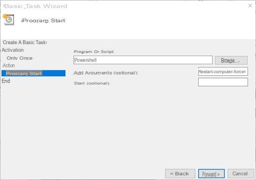Cancel the wizard
The height and width of the screenshot is (180, 256).
click(240, 174)
